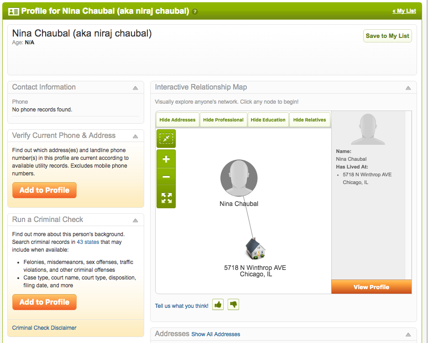
Task: Select the Nina Chaubal avatar node
Action: (239, 178)
